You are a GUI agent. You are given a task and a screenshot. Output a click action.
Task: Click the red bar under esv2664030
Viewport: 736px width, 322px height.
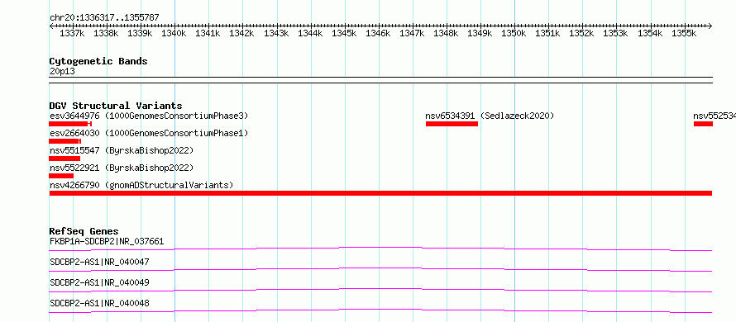click(65, 141)
